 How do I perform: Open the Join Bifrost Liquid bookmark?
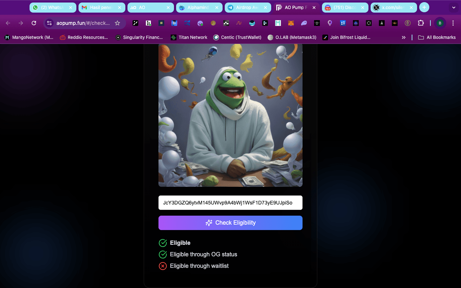click(346, 37)
